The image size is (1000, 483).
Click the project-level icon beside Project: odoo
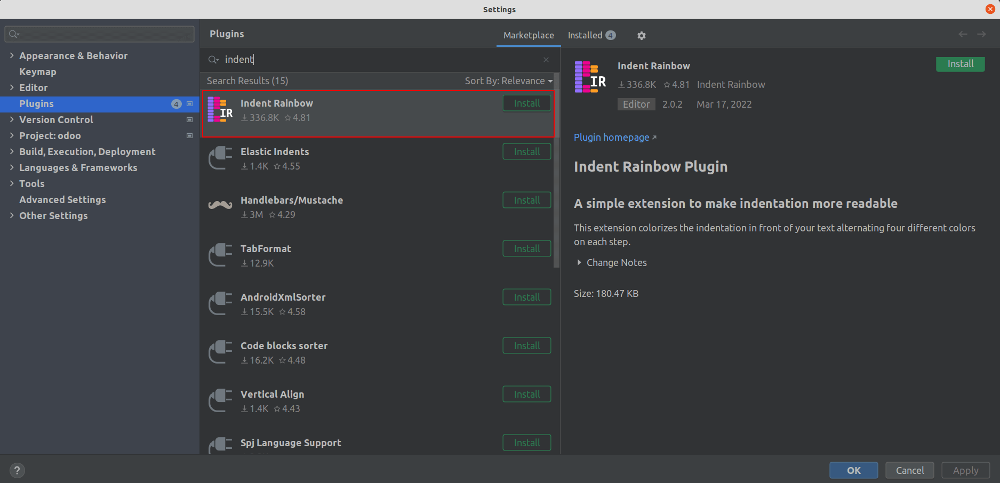(x=189, y=136)
